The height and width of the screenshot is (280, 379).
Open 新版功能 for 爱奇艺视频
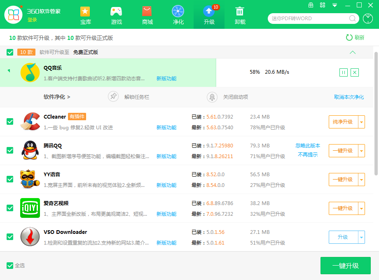(x=166, y=214)
